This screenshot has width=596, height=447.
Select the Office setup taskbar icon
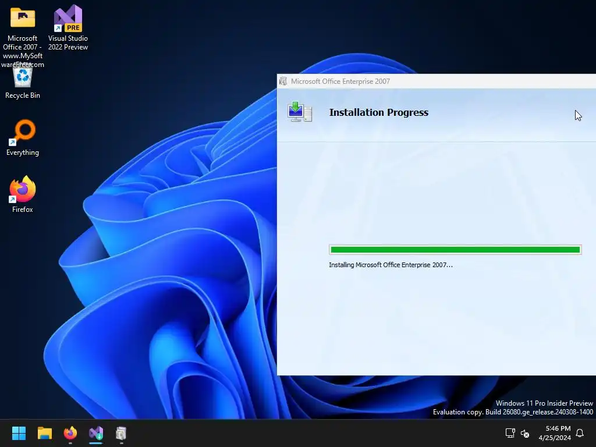[121, 433]
